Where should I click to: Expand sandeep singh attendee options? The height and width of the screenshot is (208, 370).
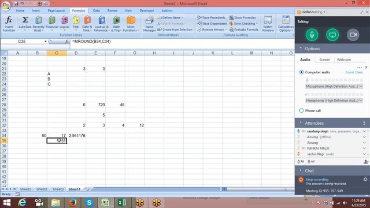tap(364, 131)
